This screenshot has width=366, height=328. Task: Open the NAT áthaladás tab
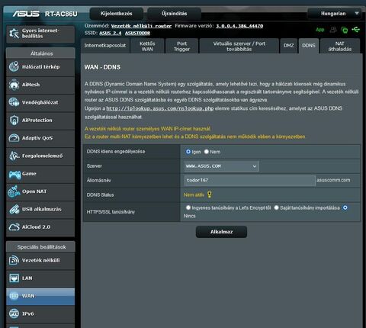point(340,46)
